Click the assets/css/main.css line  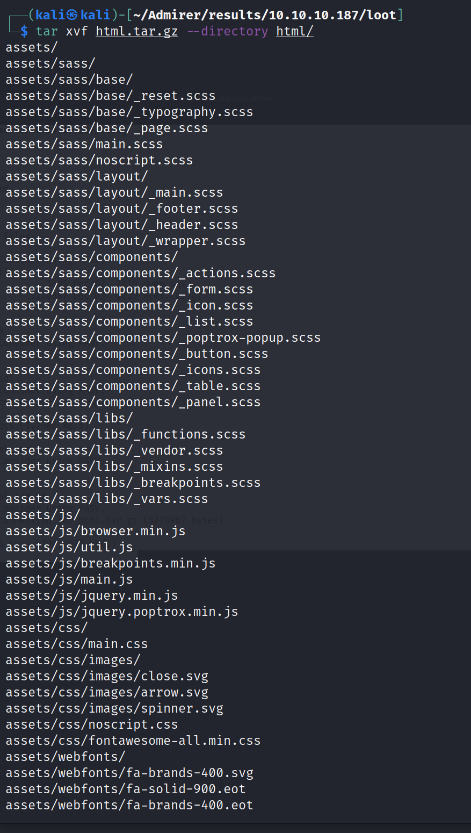pyautogui.click(x=76, y=644)
